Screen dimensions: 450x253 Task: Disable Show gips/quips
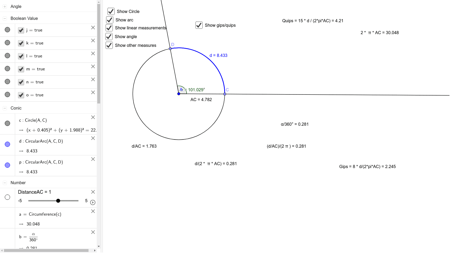click(199, 25)
